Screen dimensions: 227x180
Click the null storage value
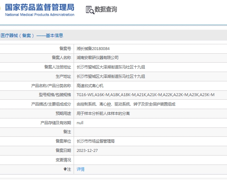[80, 123]
